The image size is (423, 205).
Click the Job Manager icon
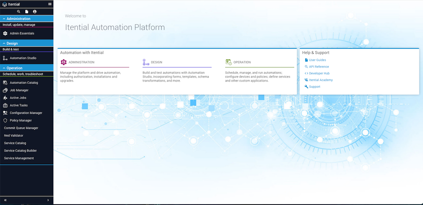tap(5, 90)
